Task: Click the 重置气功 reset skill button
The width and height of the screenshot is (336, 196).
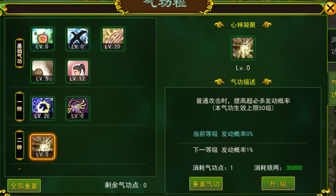Action: coord(206,183)
